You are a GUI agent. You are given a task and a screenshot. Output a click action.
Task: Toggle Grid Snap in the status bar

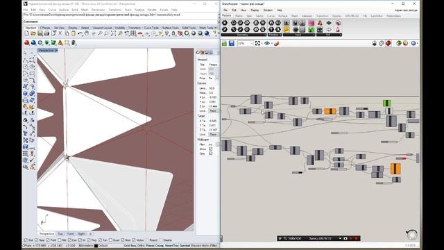(130, 245)
